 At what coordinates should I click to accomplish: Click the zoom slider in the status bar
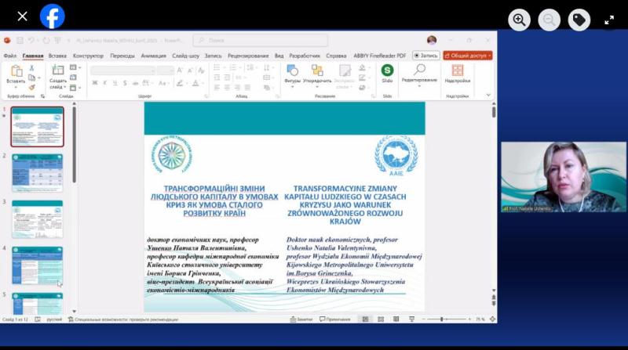(442, 319)
